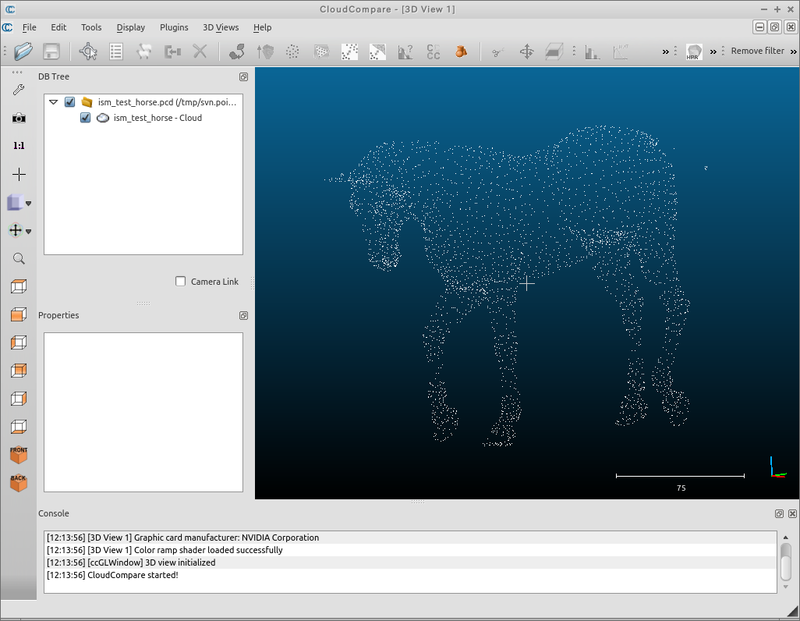Set isometric BACK view
This screenshot has height=621, width=800.
pyautogui.click(x=19, y=483)
